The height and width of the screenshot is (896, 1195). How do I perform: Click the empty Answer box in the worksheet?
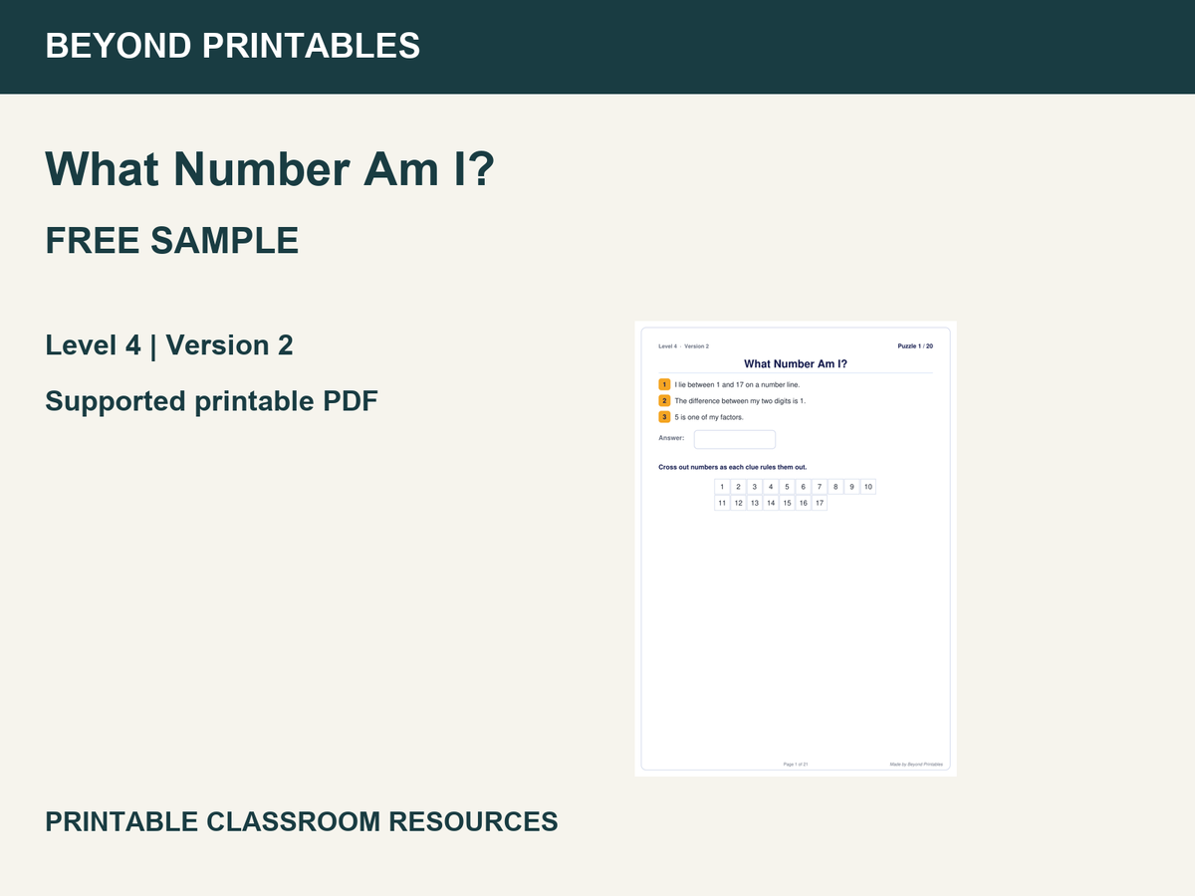click(735, 439)
